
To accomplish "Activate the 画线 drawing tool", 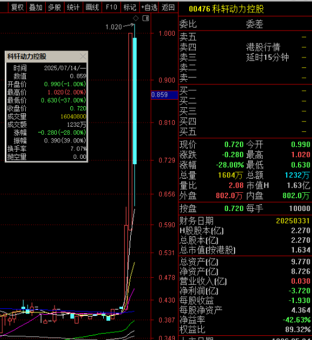I will point(92,8).
